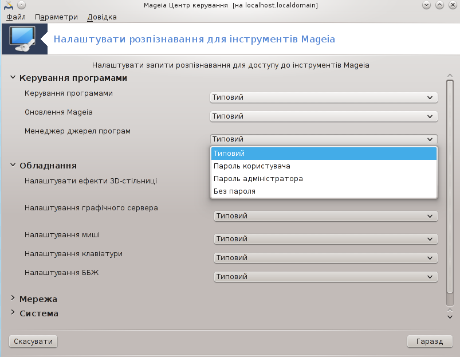460x357 pixels.
Task: Click the Налаштувати ефекти 3D-стільниці label
Action: 91,181
